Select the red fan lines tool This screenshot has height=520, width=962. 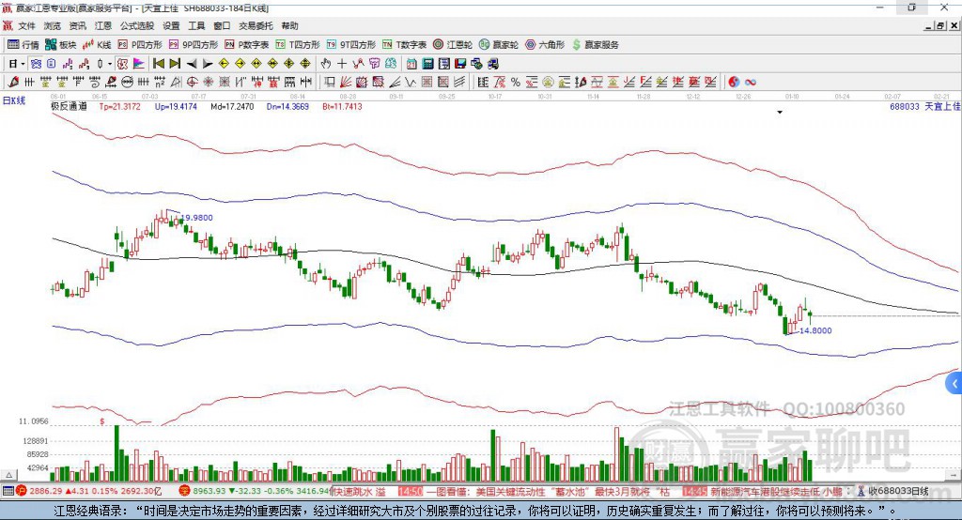tap(346, 83)
